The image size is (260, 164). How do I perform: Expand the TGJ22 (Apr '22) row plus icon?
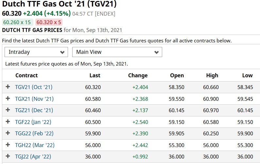click(8, 156)
